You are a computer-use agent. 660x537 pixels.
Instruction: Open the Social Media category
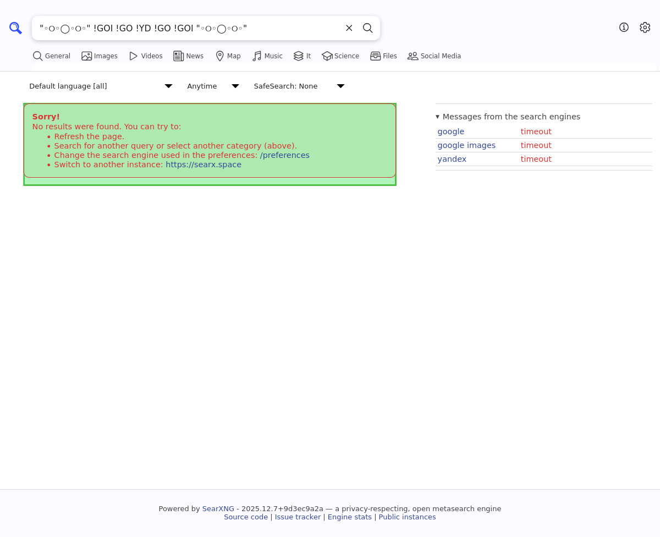[x=434, y=56]
